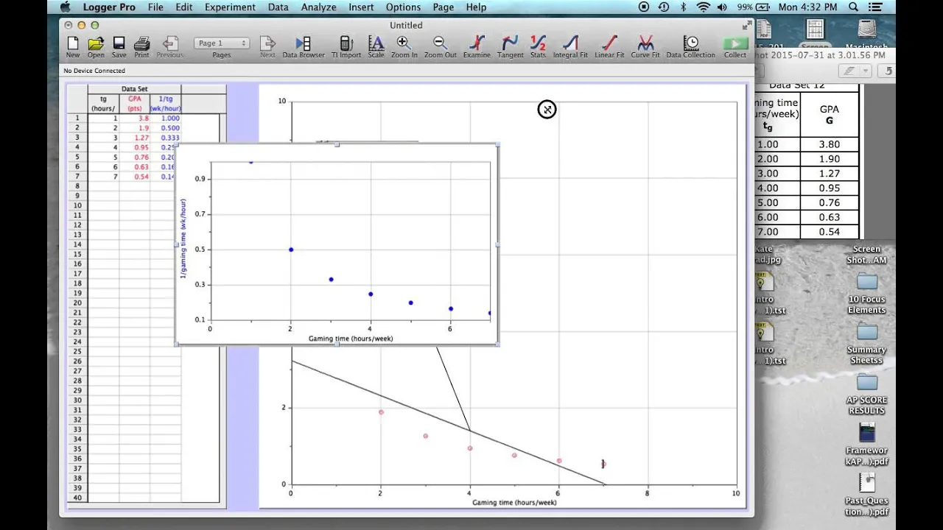Go to Previous page icon
Screen dimensions: 943x530
tap(169, 47)
